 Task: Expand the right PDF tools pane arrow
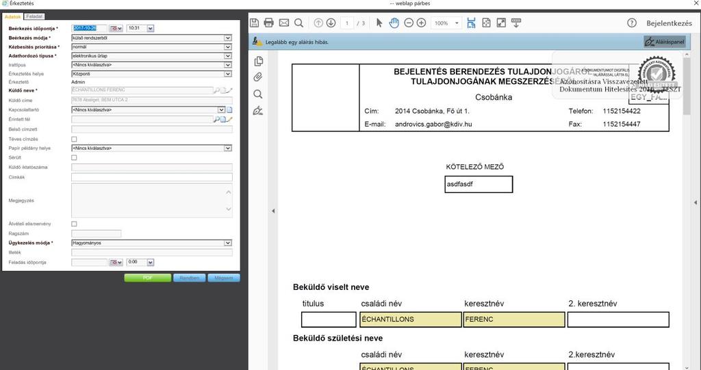pos(696,202)
